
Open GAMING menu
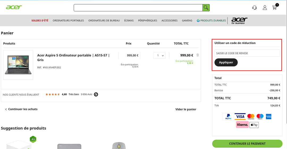187,21
